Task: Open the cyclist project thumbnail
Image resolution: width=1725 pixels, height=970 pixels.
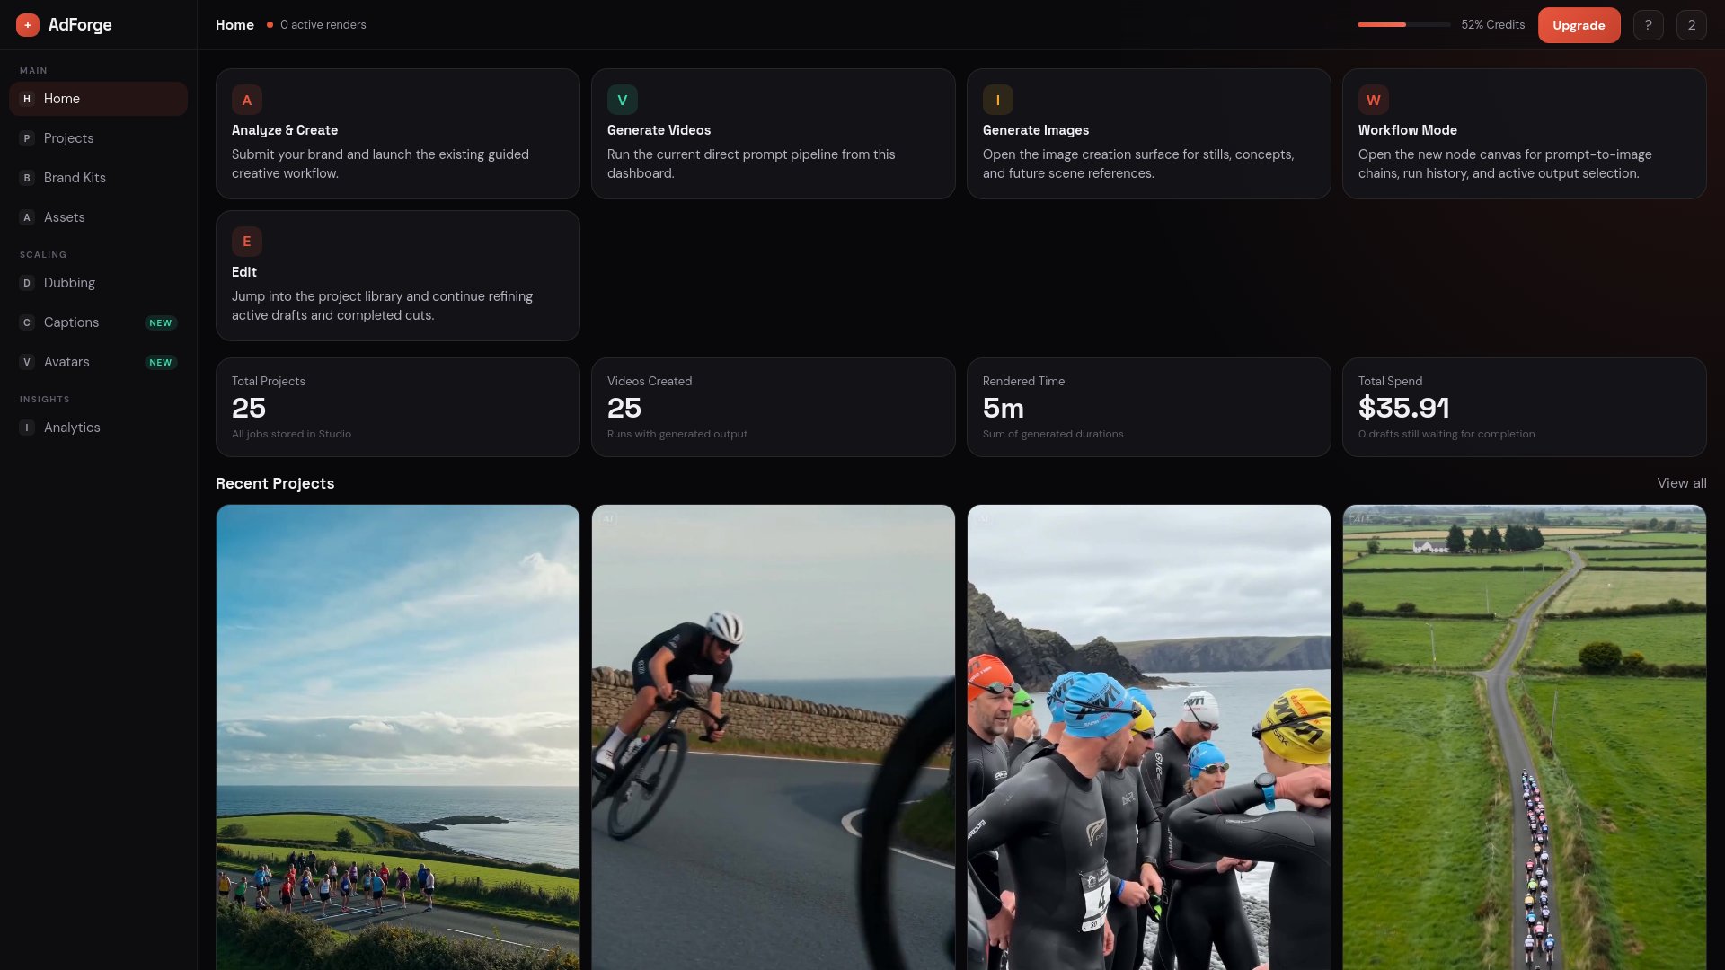Action: pyautogui.click(x=774, y=736)
